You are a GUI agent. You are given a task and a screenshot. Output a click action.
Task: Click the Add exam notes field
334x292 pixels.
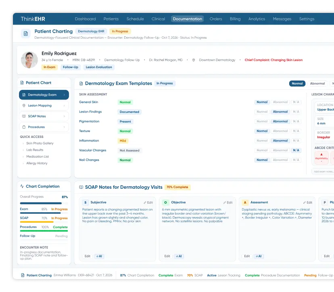323,172
